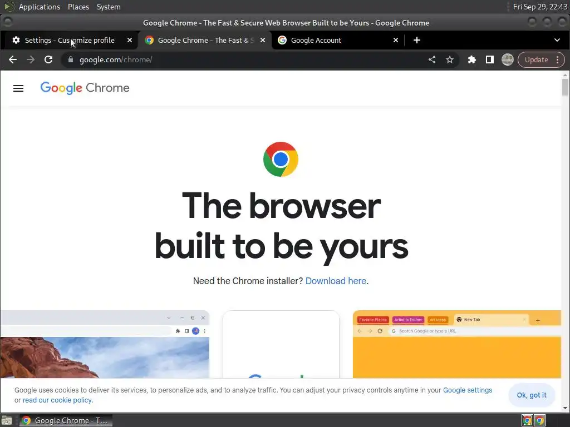This screenshot has height=427, width=570.
Task: Open Chrome three-dot menu
Action: point(558,60)
